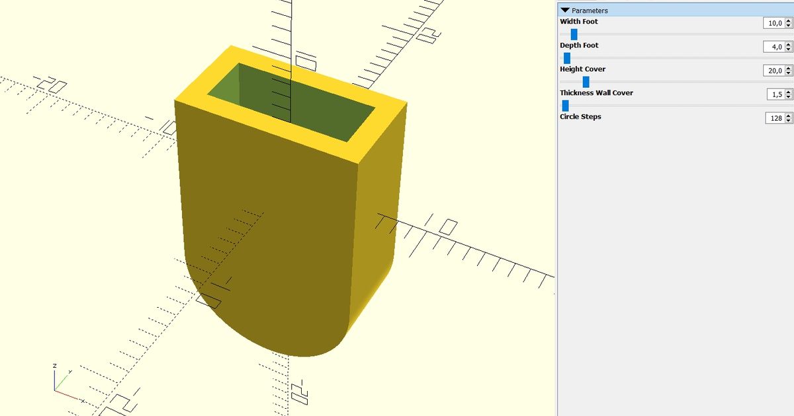Decrease Depth Foot with the spinner down arrow
Screen dimensions: 794x416
click(789, 50)
